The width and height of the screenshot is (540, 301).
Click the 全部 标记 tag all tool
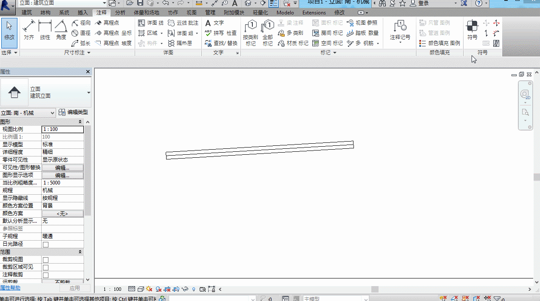268,33
